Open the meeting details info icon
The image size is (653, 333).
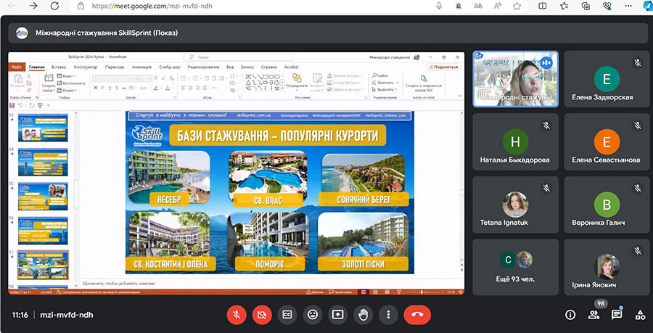[x=570, y=315]
